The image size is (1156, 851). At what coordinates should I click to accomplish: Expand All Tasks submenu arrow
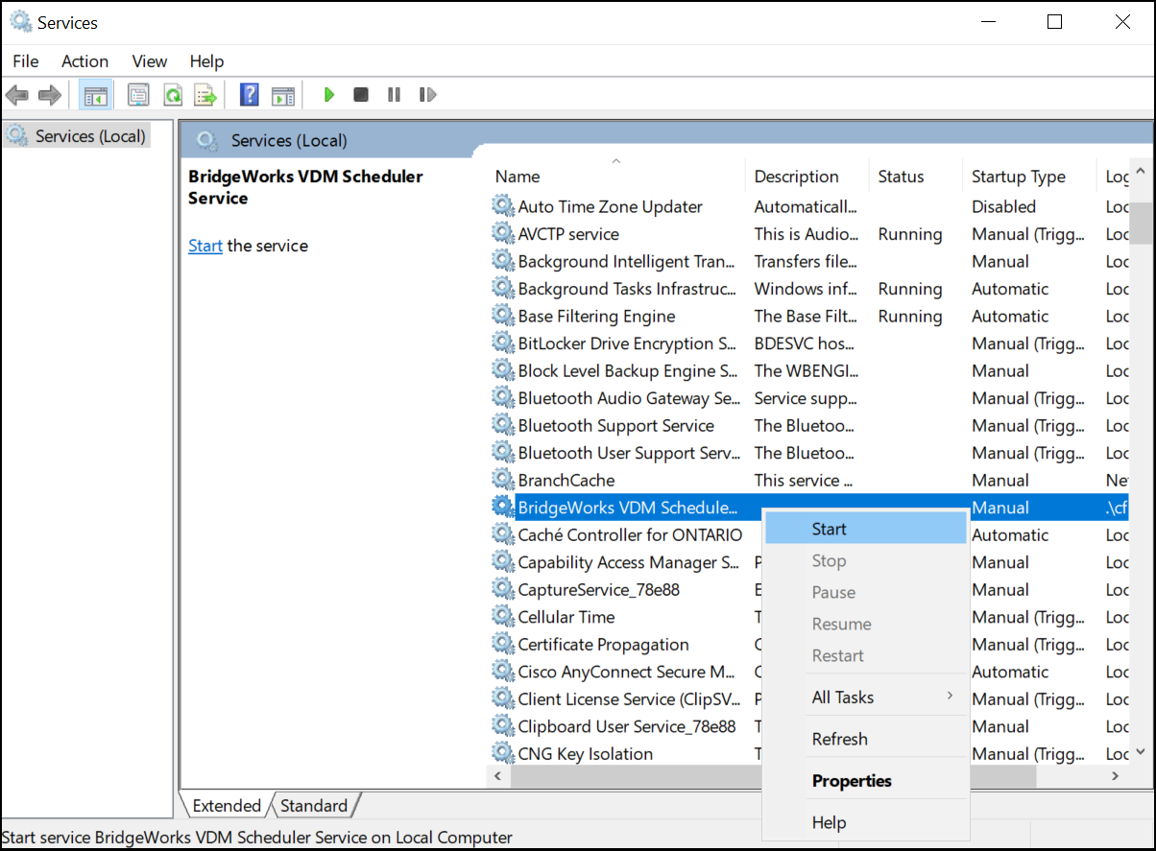click(951, 697)
